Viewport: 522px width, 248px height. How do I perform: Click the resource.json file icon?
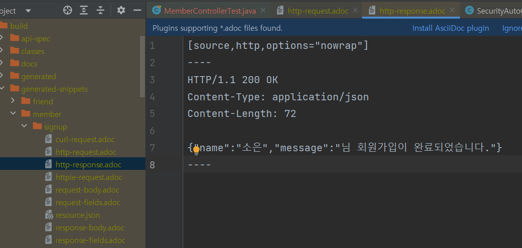48,215
